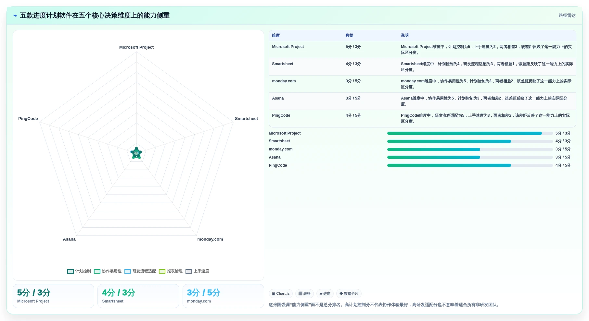Click the monday.com radar axis label

click(x=210, y=239)
